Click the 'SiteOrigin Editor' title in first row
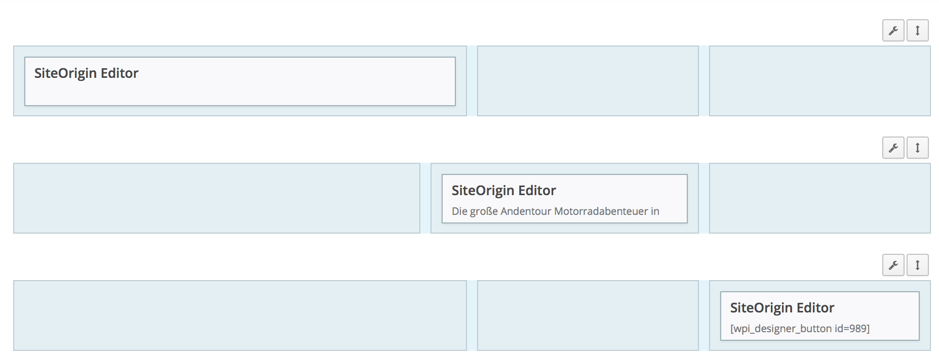The image size is (939, 361). (x=86, y=73)
